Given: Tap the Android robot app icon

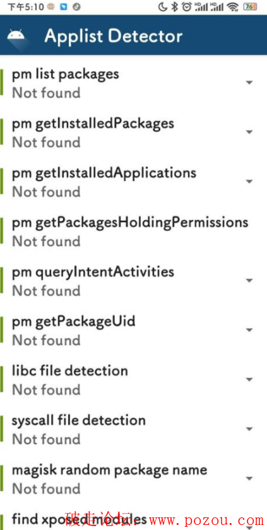Looking at the screenshot, I should pos(16,35).
